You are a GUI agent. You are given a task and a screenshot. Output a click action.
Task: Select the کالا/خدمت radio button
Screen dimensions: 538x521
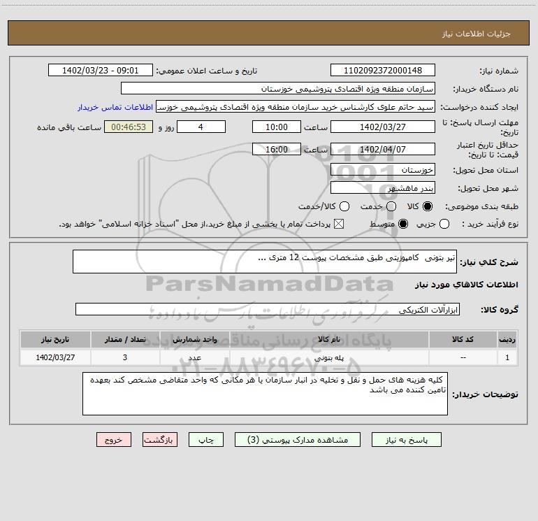(344, 206)
